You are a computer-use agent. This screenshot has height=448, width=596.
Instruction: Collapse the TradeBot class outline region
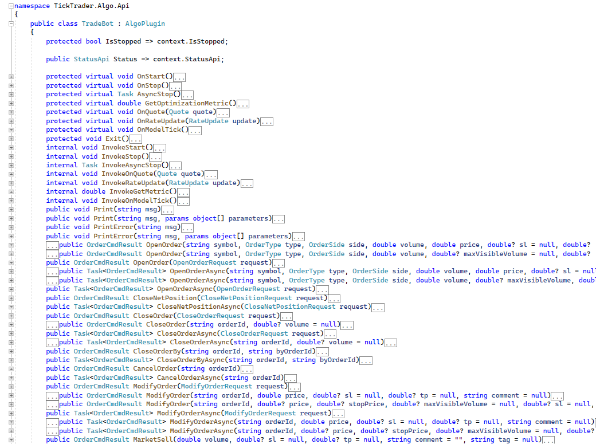tap(11, 23)
